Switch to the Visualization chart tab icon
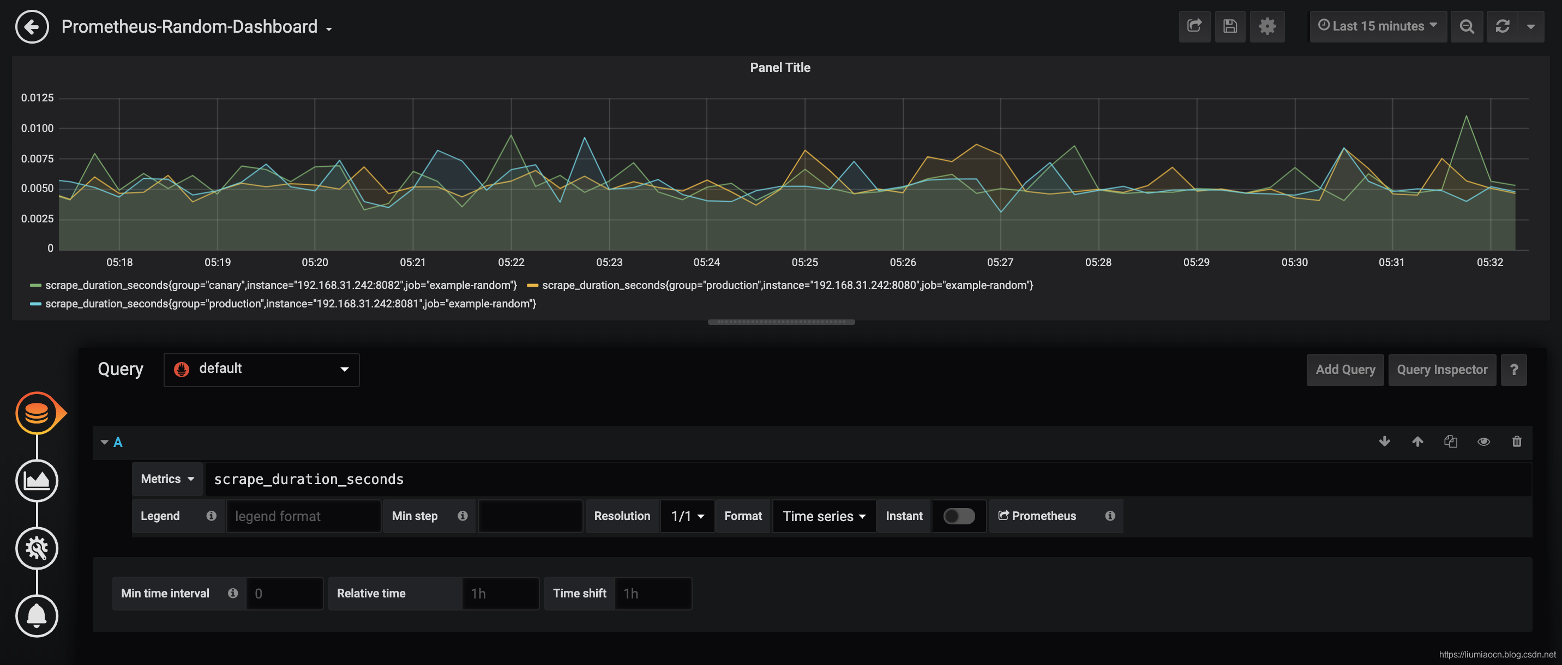Image resolution: width=1562 pixels, height=665 pixels. [37, 481]
